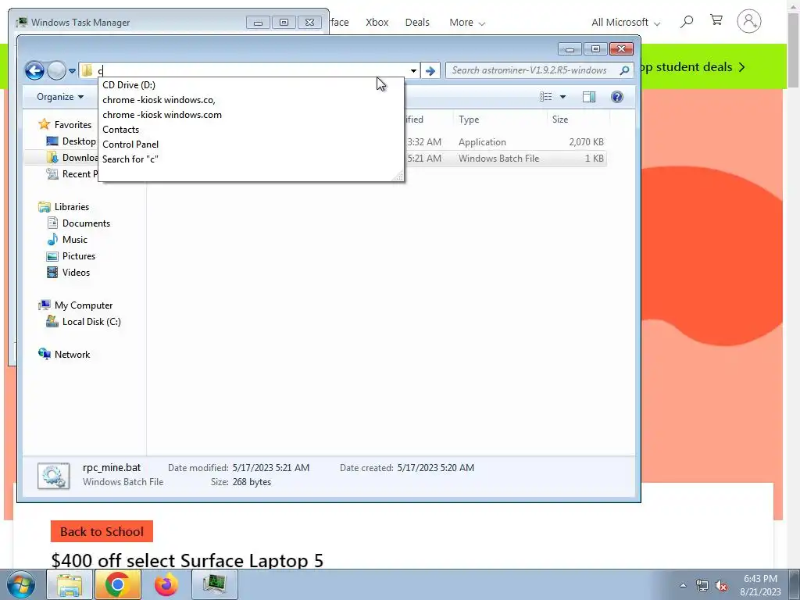Click the Task Manager title bar icon
Image resolution: width=800 pixels, height=600 pixels.
click(x=21, y=23)
